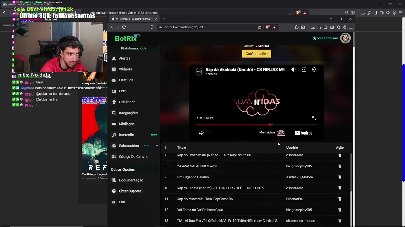Open Integrações in the sidebar
Image resolution: width=405 pixels, height=227 pixels.
[128, 113]
